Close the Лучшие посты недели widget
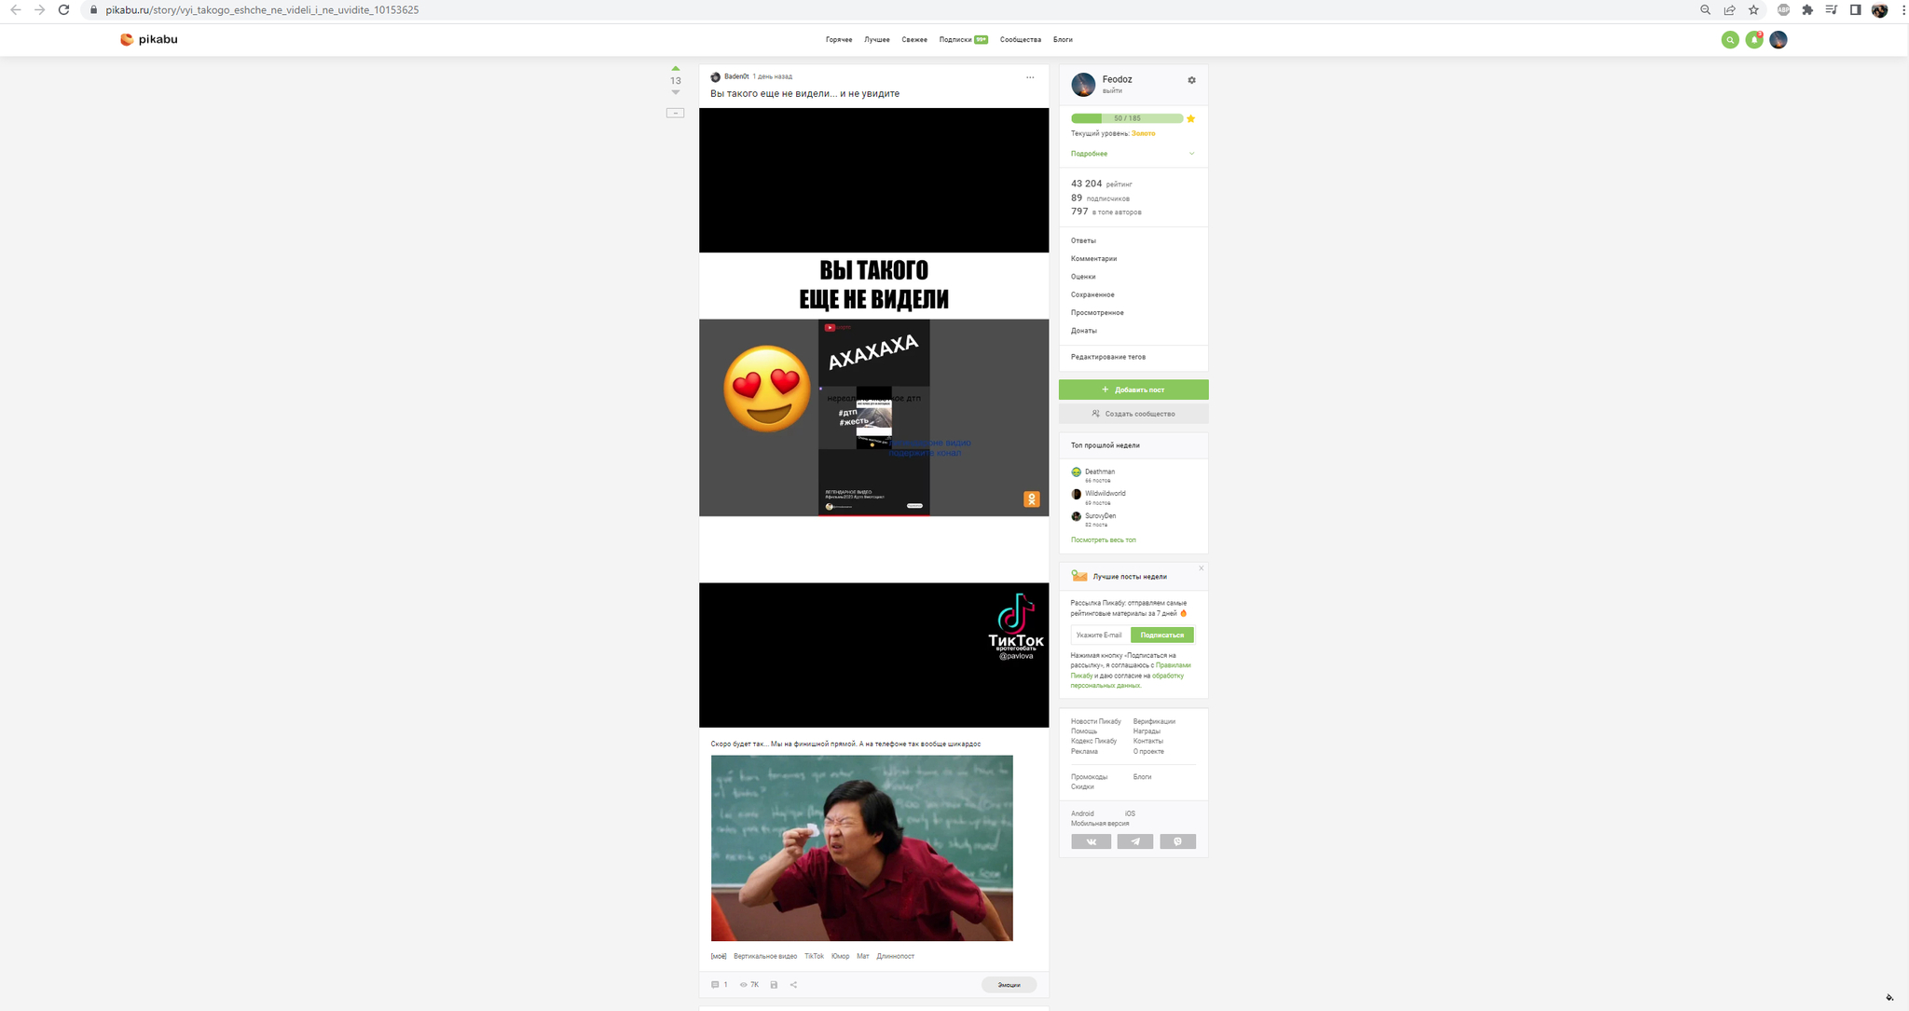The height and width of the screenshot is (1011, 1909). pyautogui.click(x=1201, y=568)
